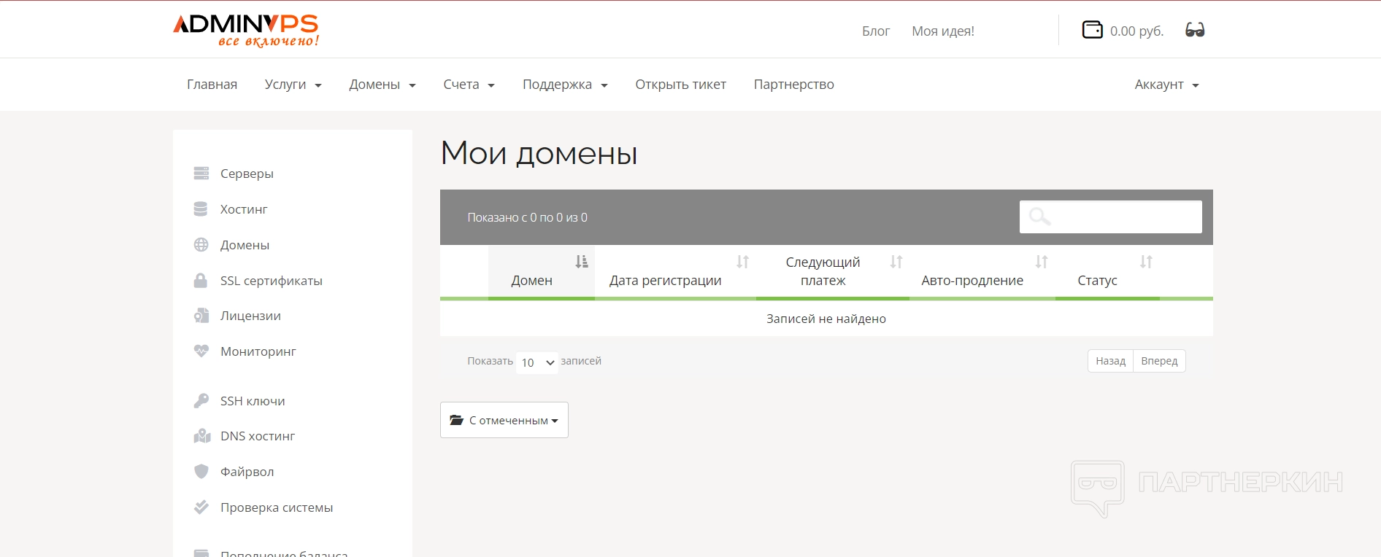Sort by Следующий платеж sort icon

896,262
